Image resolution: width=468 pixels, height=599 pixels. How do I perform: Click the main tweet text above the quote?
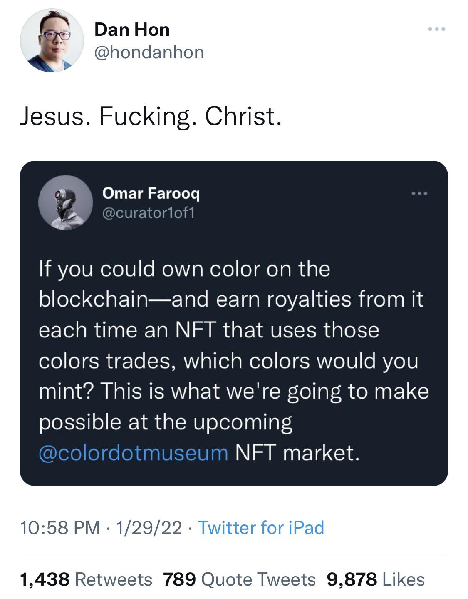point(151,116)
